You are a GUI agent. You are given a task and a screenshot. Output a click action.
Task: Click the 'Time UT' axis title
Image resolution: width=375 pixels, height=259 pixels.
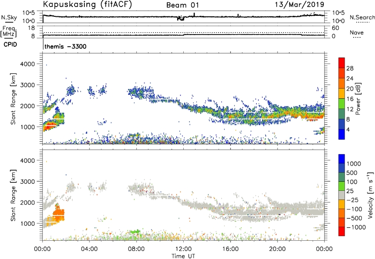click(x=183, y=256)
